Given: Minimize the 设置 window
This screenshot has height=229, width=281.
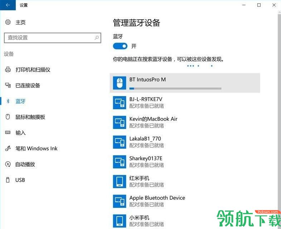Looking at the screenshot, I should [244, 5].
